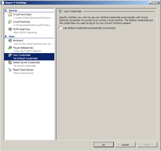Image resolution: width=161 pixels, height=151 pixels.
Task: Collapse the User section chevron
Action: pos(6,36)
